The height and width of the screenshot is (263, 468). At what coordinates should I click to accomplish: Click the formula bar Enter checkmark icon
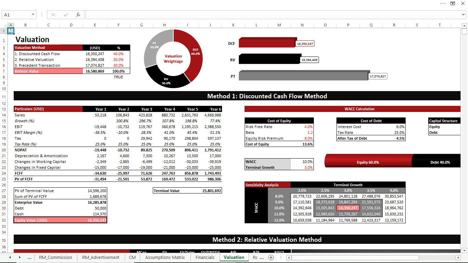[x=66, y=15]
